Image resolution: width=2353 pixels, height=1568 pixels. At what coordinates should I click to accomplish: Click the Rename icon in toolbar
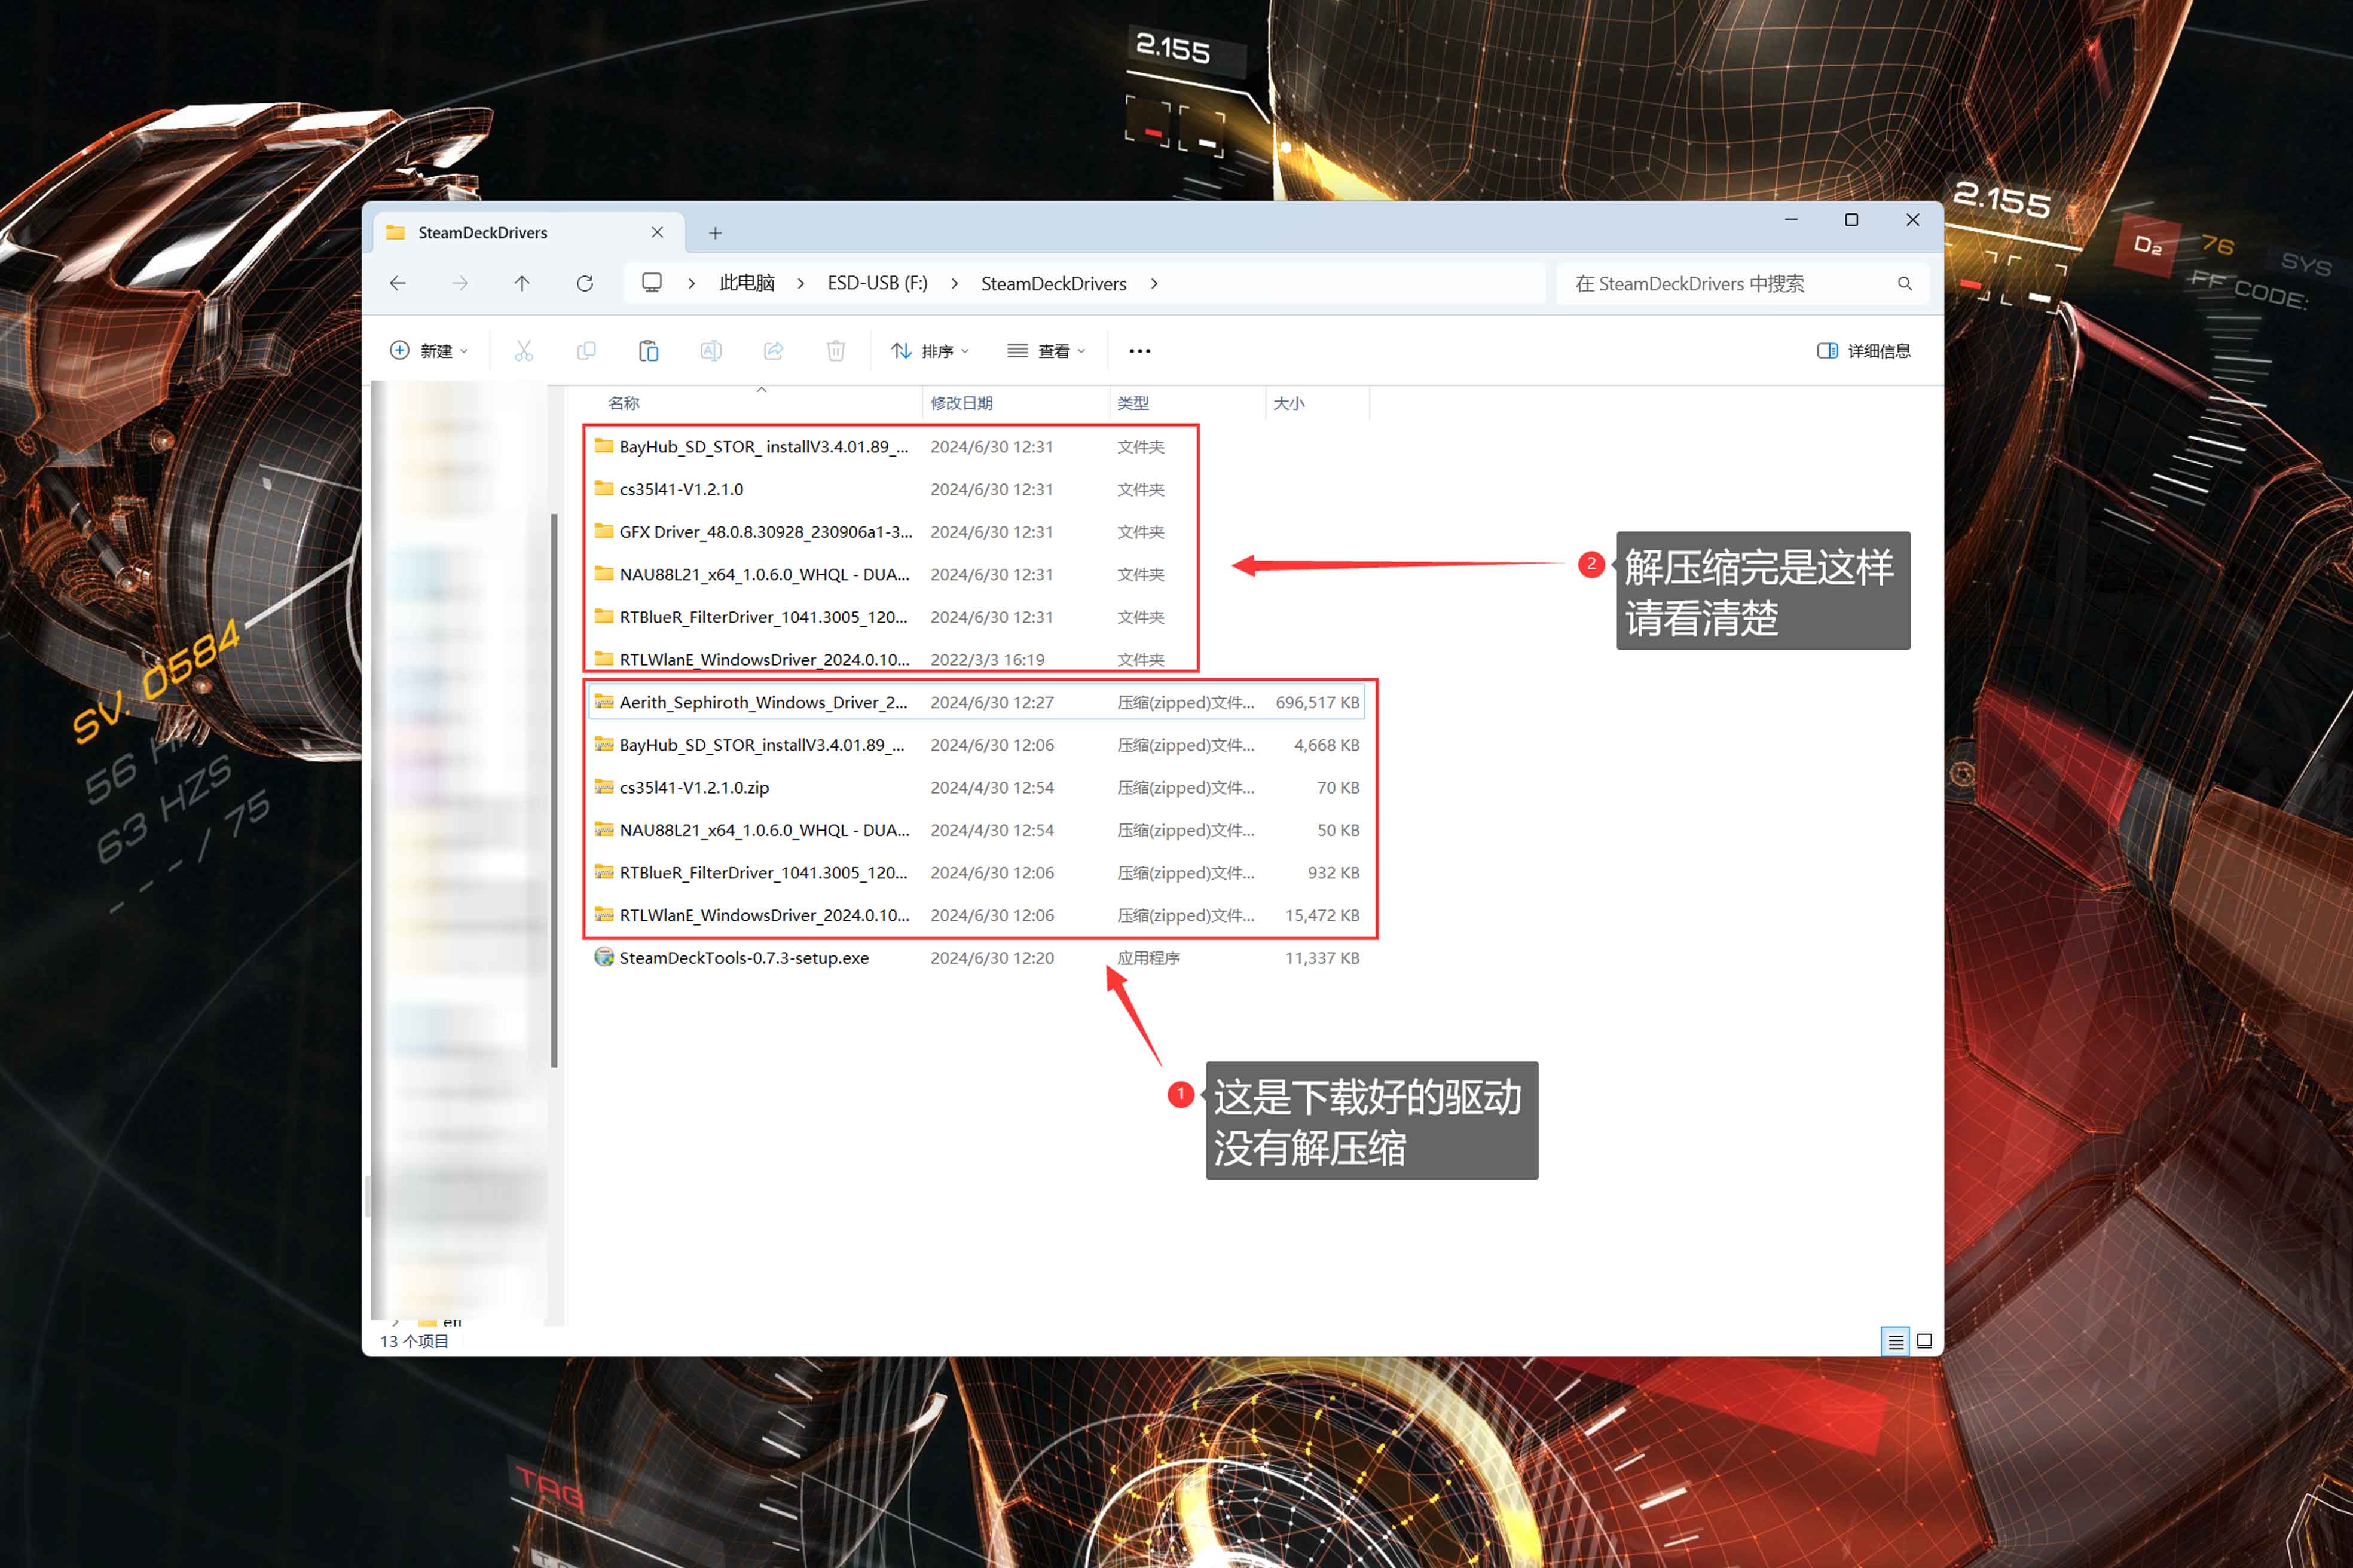pyautogui.click(x=710, y=351)
